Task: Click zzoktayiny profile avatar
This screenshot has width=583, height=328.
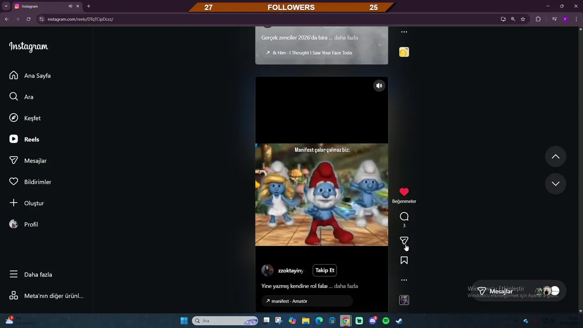Action: [x=267, y=270]
